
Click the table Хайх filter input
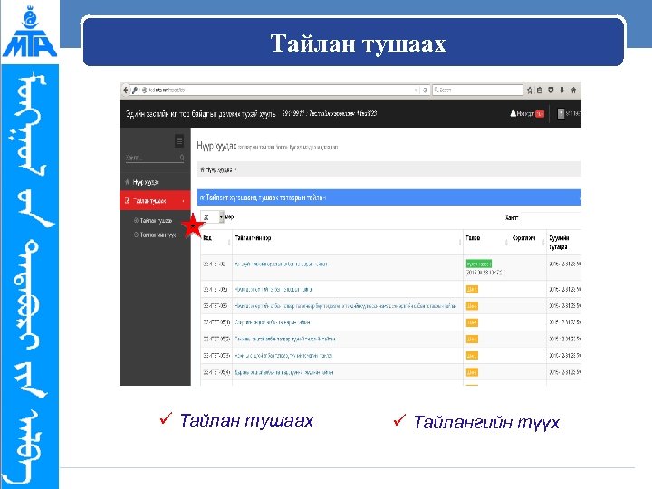tap(551, 218)
